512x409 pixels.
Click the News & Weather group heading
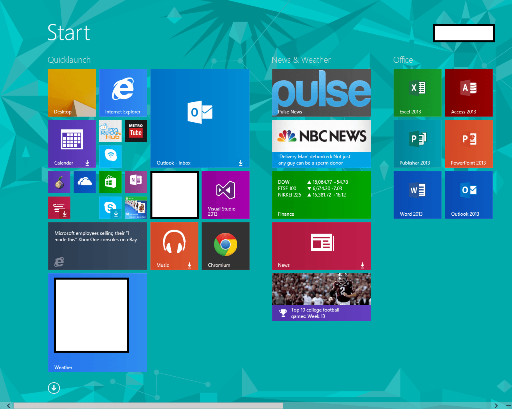click(301, 60)
